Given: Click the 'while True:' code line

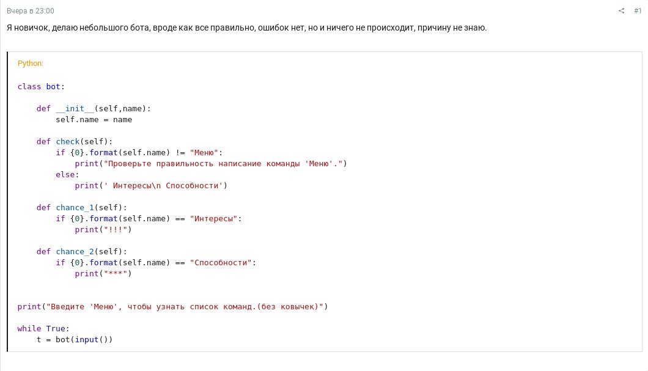Looking at the screenshot, I should pos(43,328).
